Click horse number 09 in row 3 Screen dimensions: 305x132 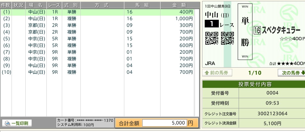click(x=129, y=26)
